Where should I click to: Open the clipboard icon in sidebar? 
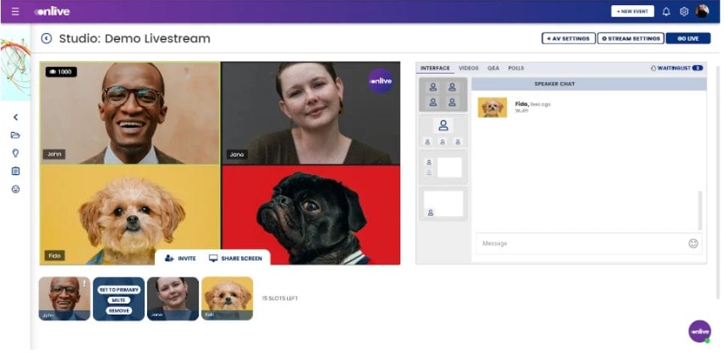15,170
